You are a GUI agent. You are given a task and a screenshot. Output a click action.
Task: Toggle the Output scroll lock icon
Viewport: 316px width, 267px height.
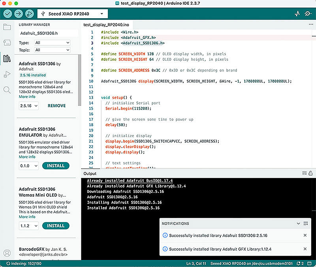click(310, 173)
